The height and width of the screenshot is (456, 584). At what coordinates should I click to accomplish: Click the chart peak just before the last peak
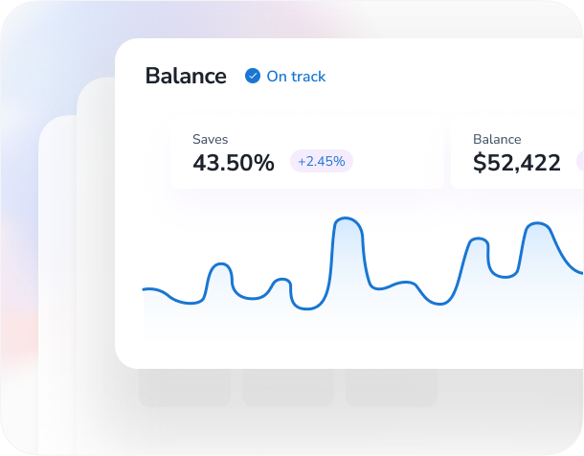[x=476, y=239]
